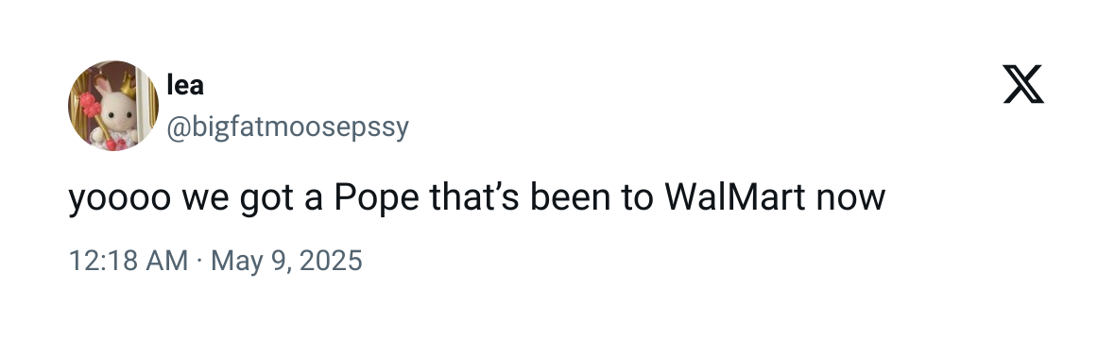The width and height of the screenshot is (1115, 340).
Task: Click the word WalMart in the tweet
Action: point(735,197)
